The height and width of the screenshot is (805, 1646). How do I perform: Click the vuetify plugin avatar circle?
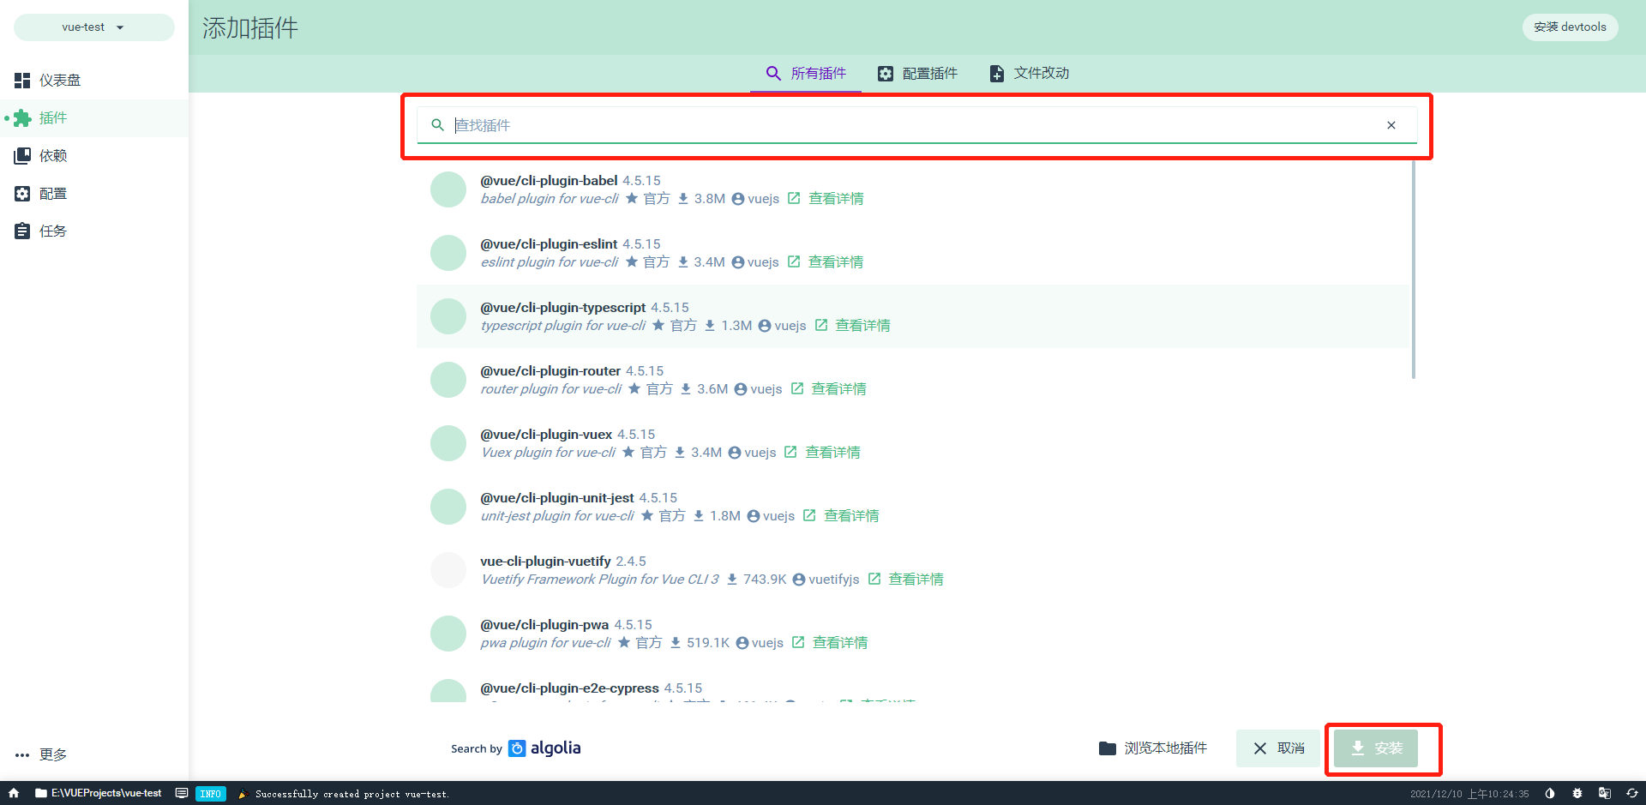point(448,570)
